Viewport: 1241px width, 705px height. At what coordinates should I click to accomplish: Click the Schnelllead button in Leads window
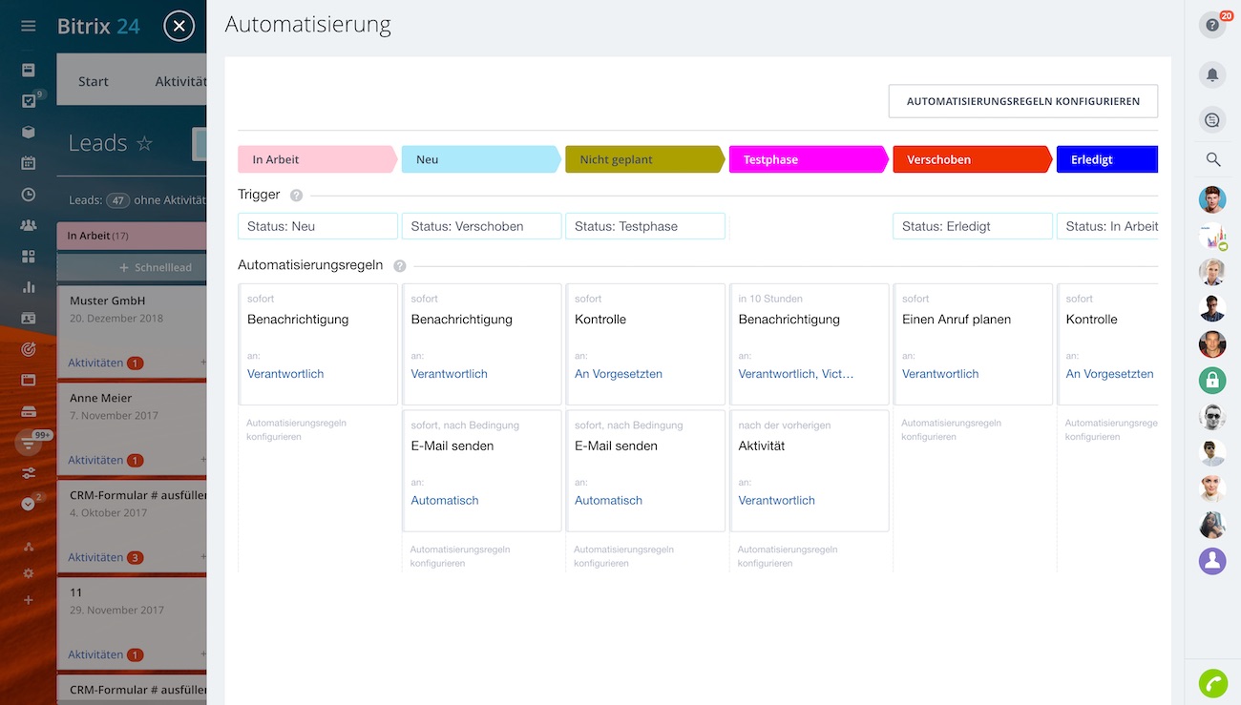click(131, 268)
